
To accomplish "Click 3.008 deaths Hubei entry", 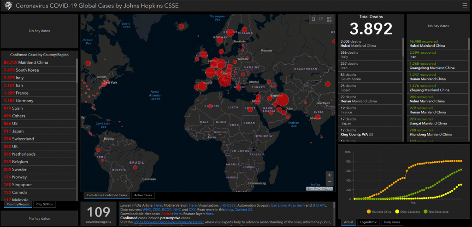I will (x=371, y=44).
